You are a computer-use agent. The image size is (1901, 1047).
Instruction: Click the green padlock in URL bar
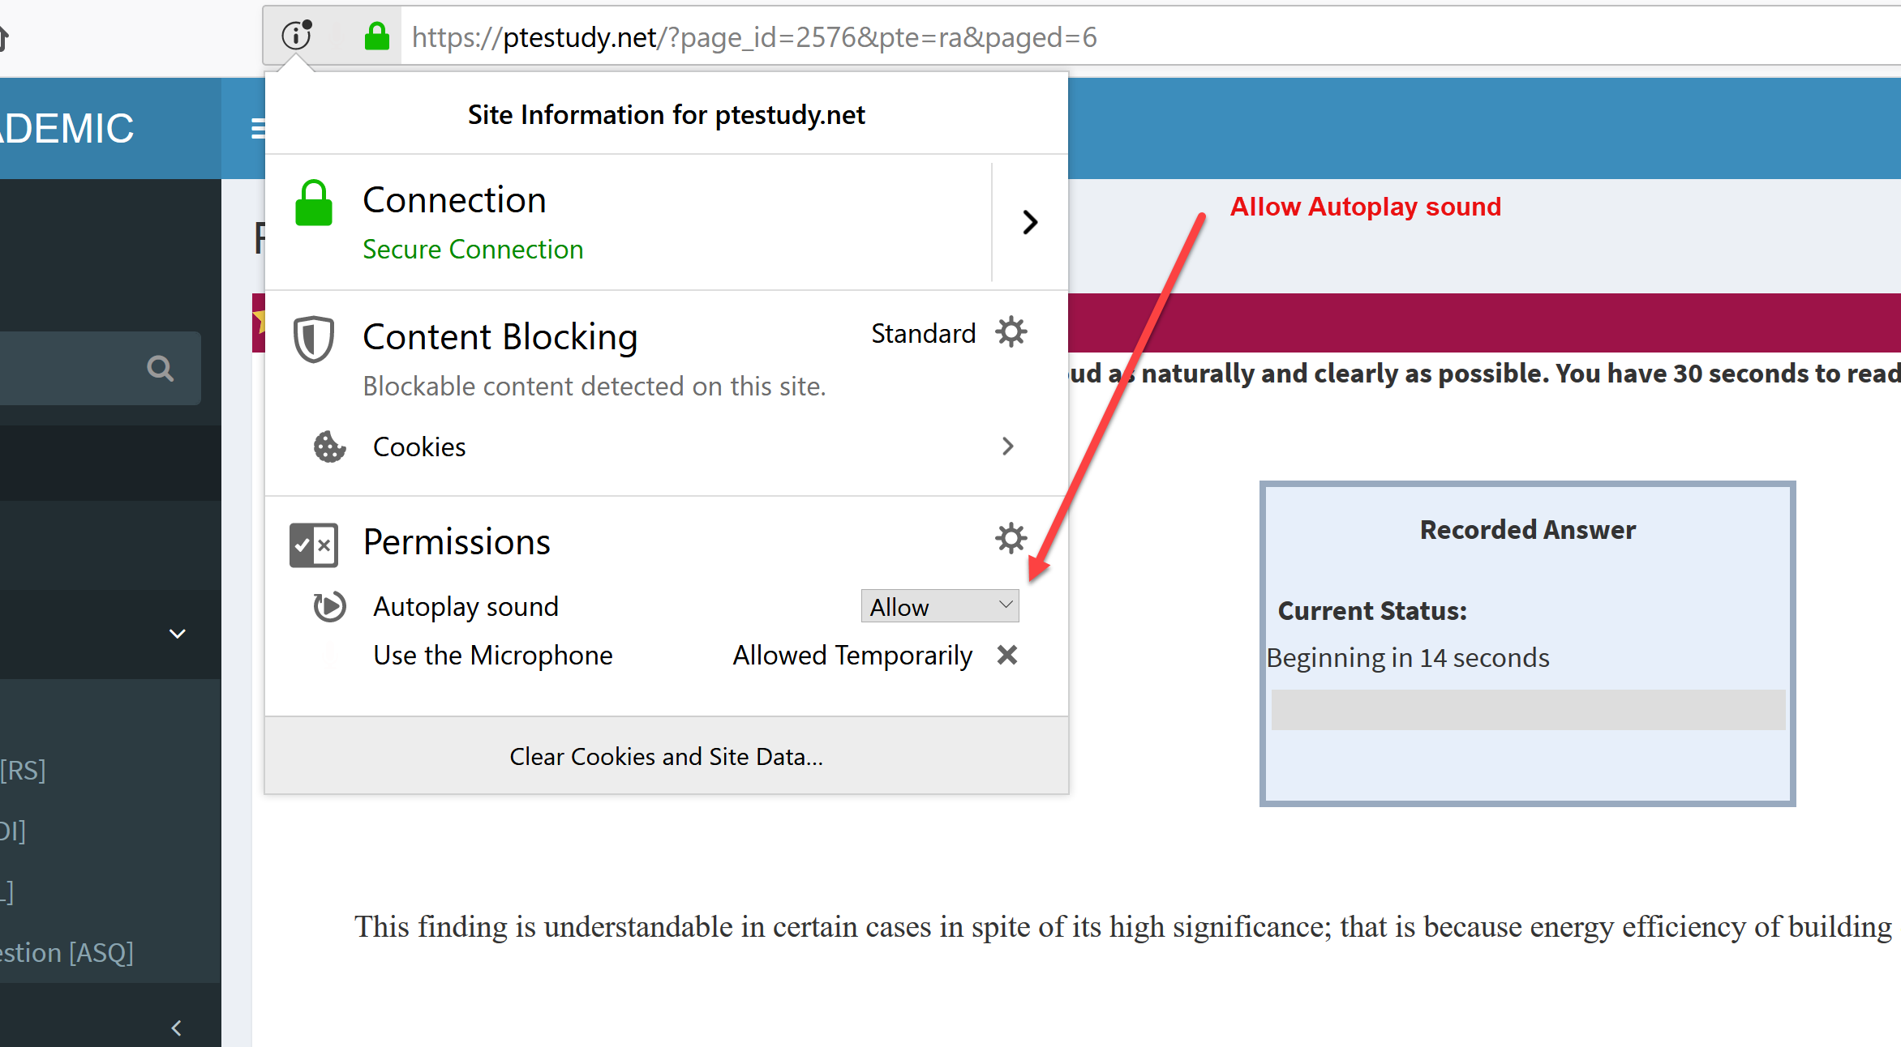click(376, 36)
